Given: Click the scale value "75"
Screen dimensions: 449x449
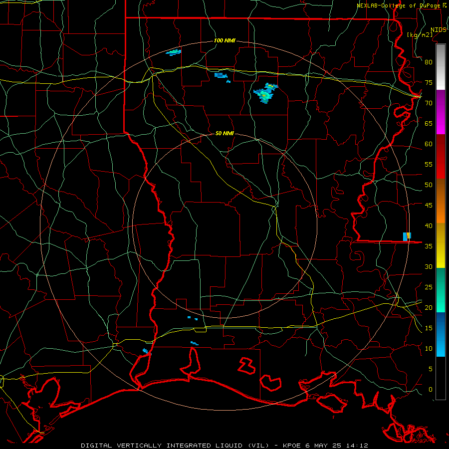Looking at the screenshot, I should (429, 82).
